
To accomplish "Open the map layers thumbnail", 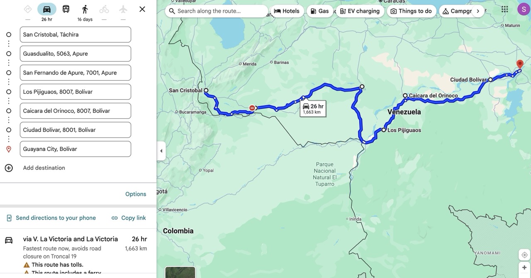I will (x=180, y=272).
